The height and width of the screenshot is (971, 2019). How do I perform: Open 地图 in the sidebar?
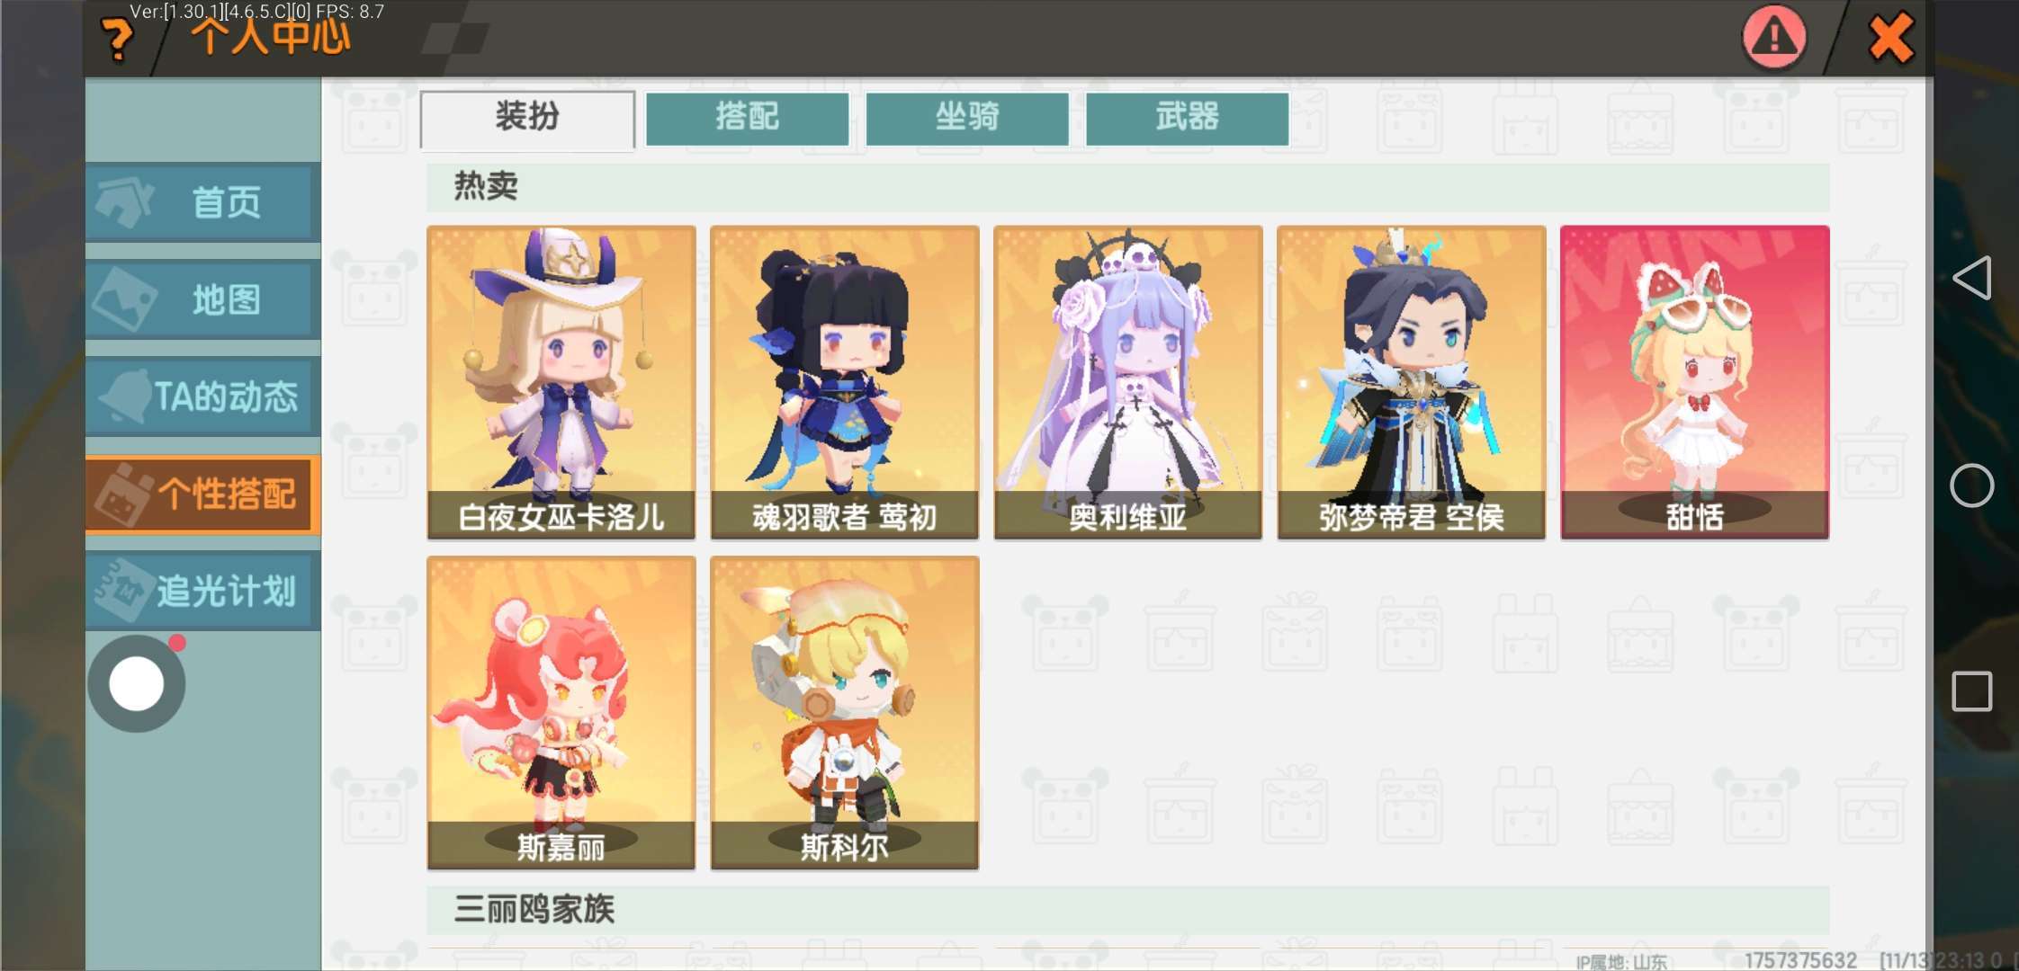point(203,299)
